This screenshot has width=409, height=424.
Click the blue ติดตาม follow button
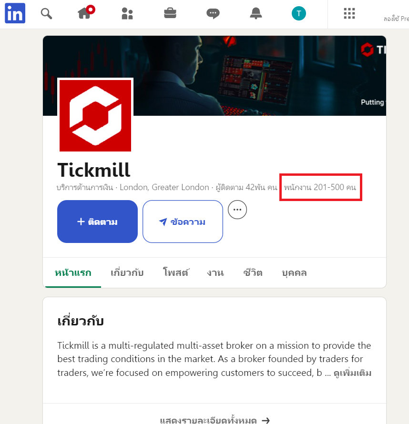point(97,222)
